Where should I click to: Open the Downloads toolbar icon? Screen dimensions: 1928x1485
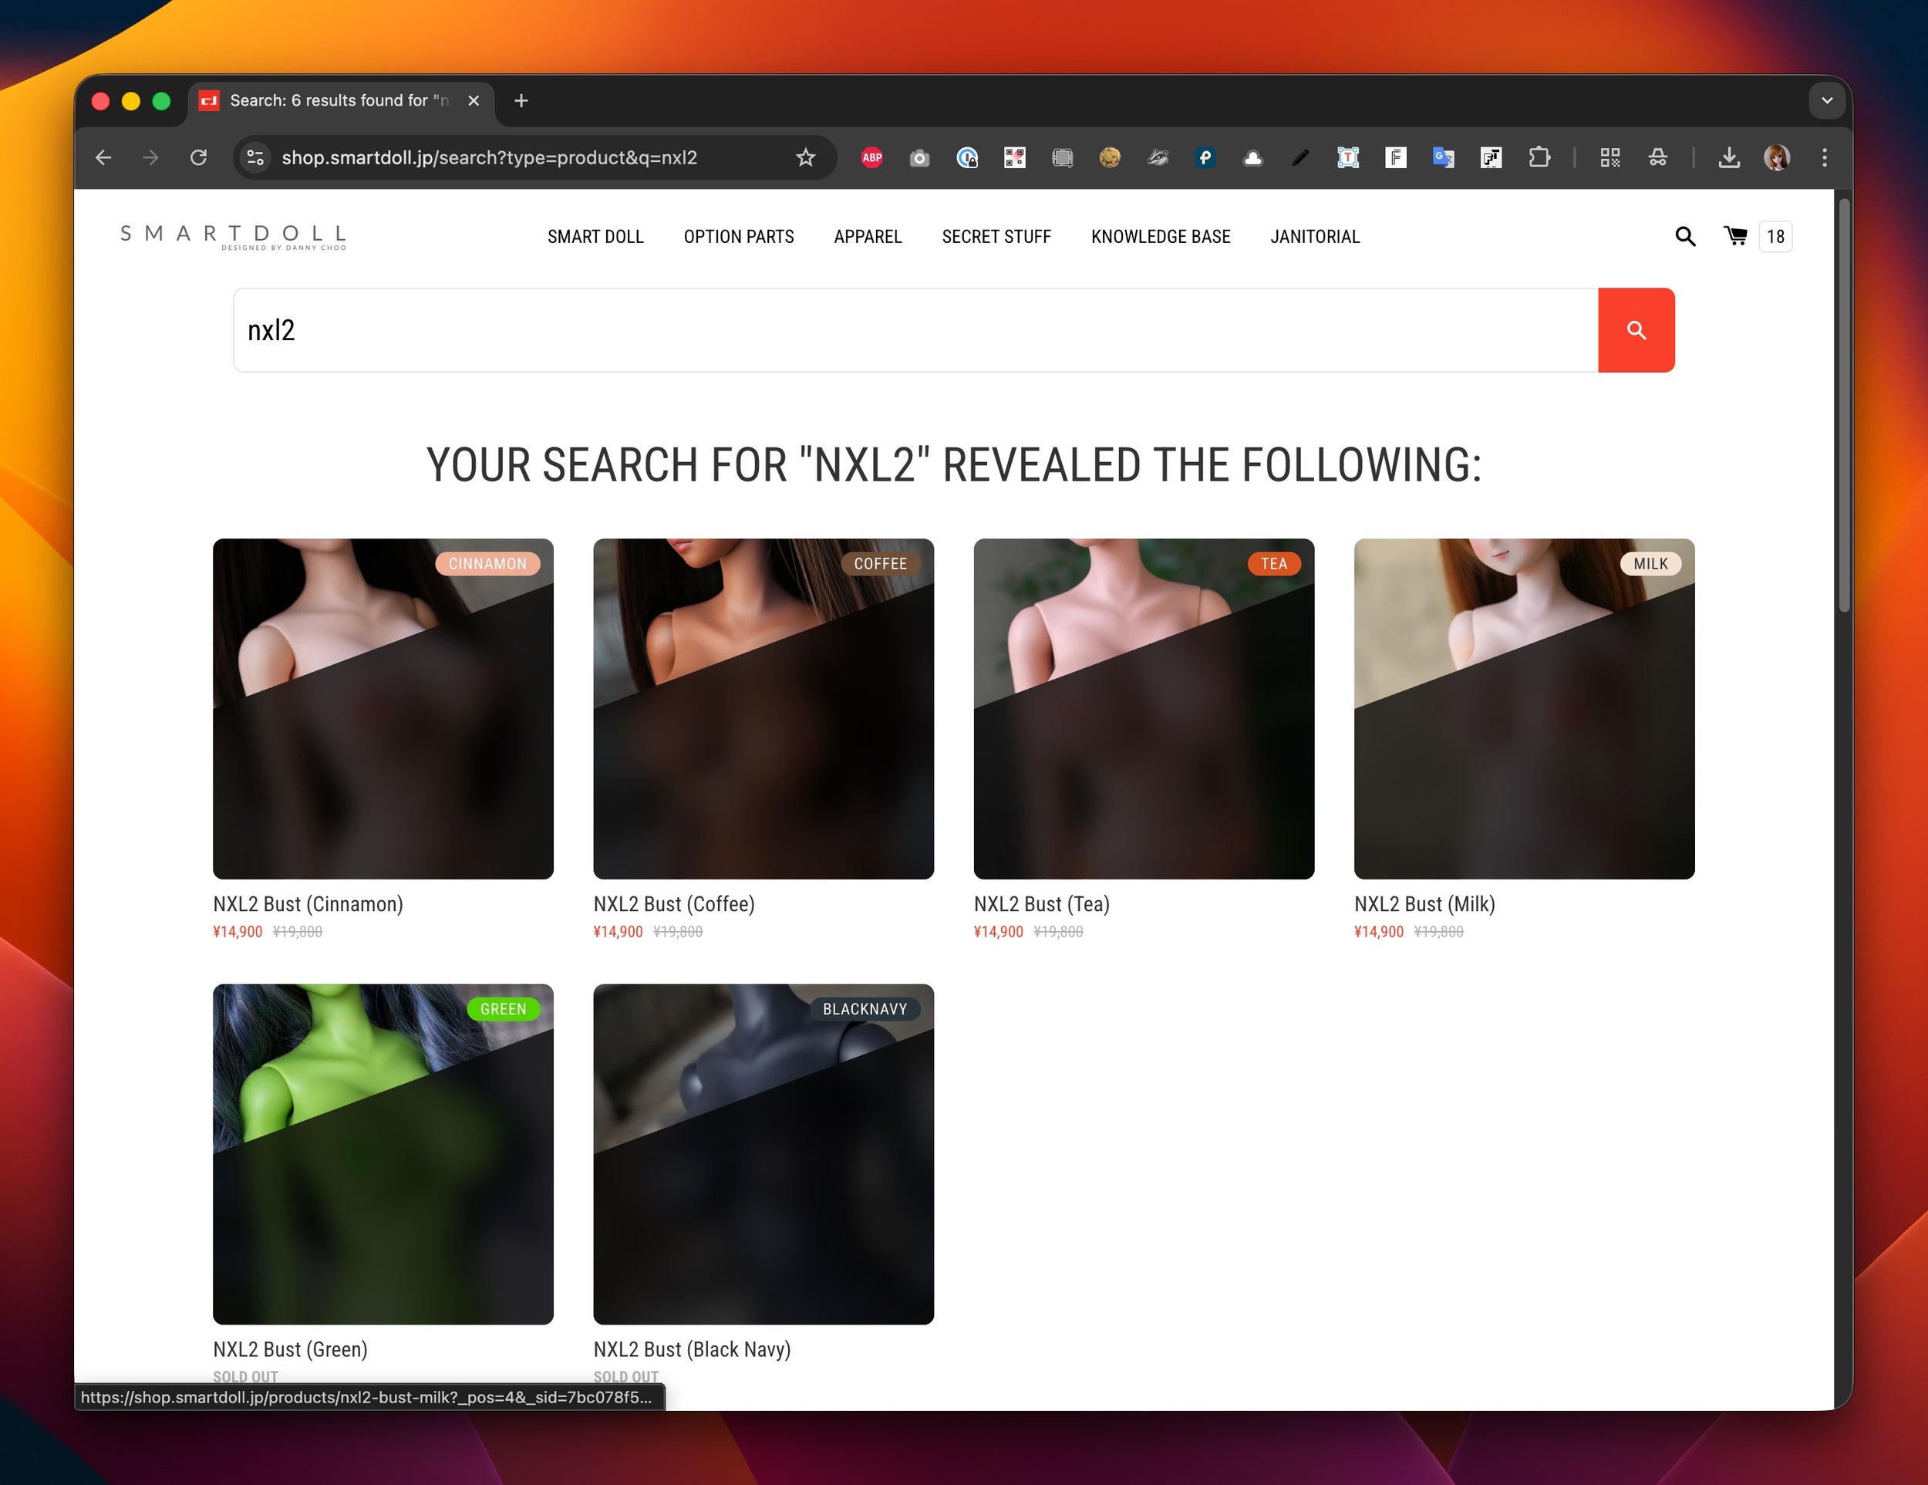(x=1728, y=157)
